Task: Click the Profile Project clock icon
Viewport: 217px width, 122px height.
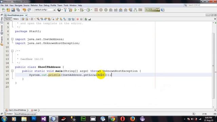Action: [x=88, y=10]
